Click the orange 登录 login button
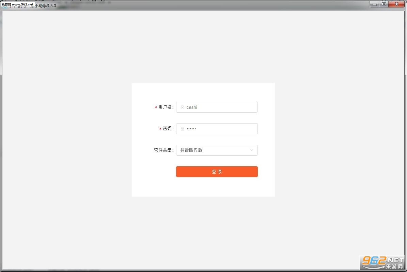 [217, 172]
